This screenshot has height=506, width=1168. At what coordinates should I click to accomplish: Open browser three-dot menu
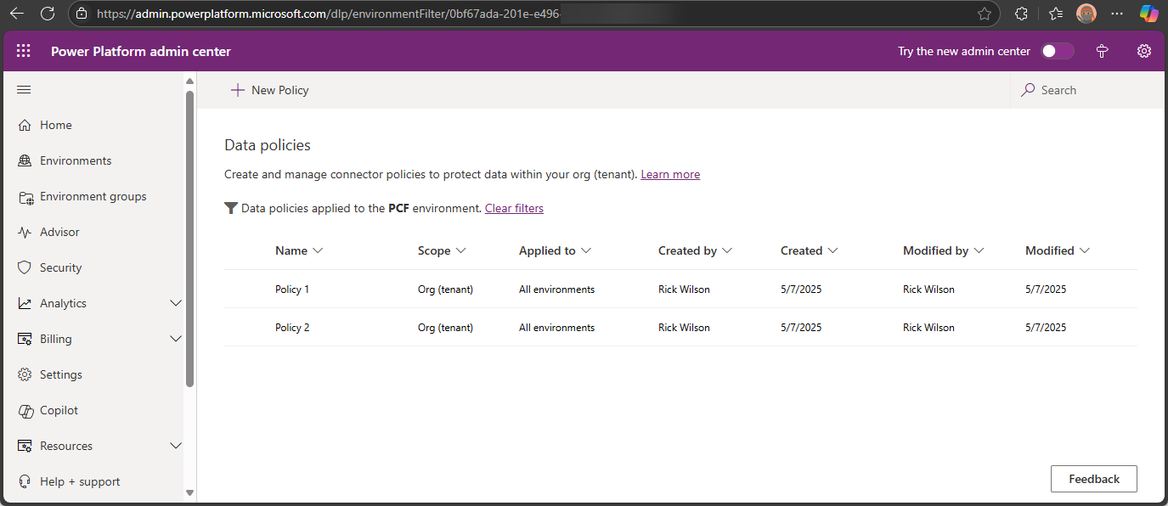(x=1118, y=14)
